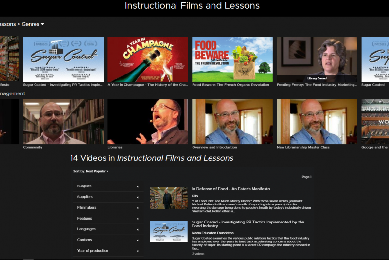Open the Community video thumbnail
This screenshot has height=260, width=389.
(63, 122)
